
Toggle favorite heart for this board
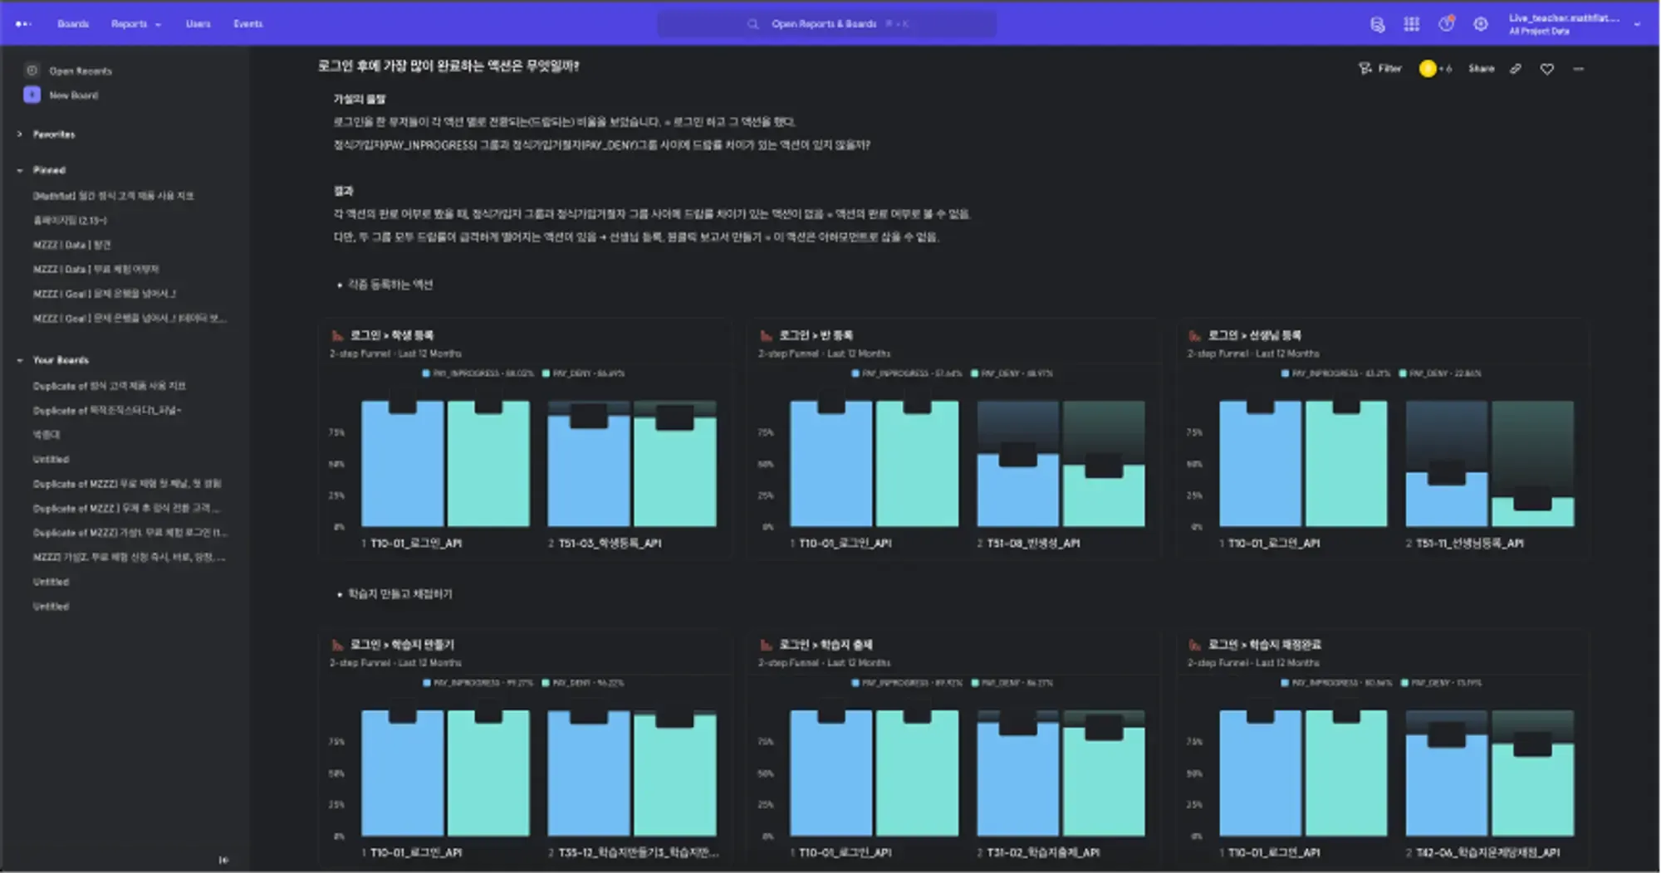click(x=1546, y=69)
